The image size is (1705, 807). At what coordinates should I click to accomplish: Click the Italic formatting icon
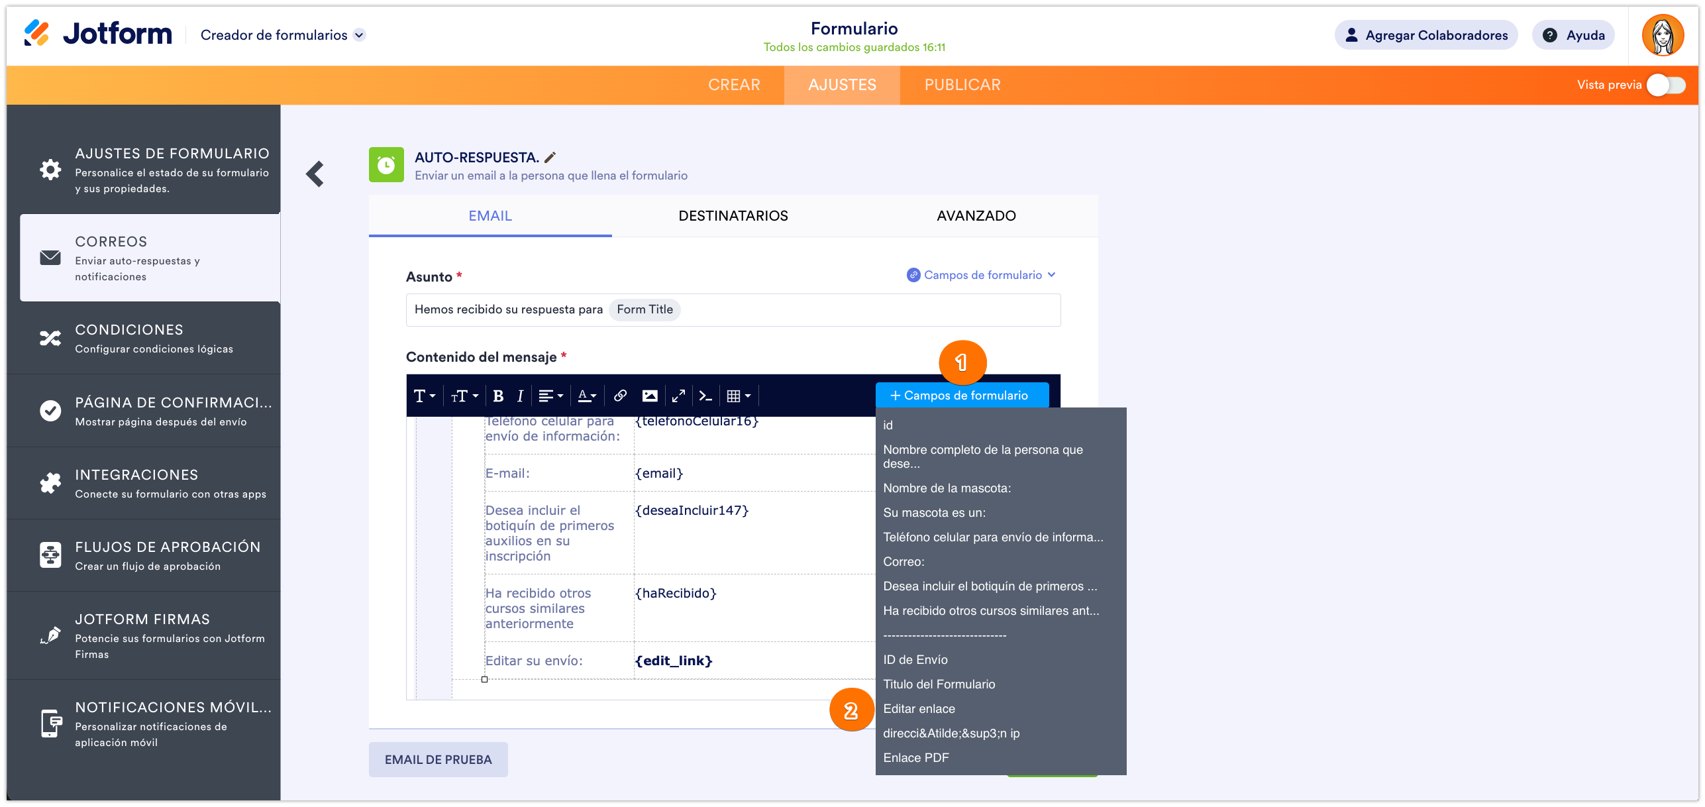click(520, 396)
